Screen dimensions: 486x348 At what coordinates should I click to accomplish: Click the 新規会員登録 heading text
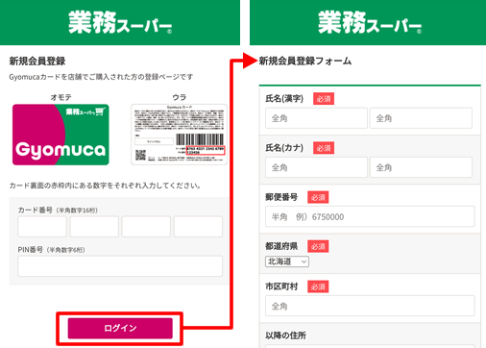pyautogui.click(x=37, y=61)
